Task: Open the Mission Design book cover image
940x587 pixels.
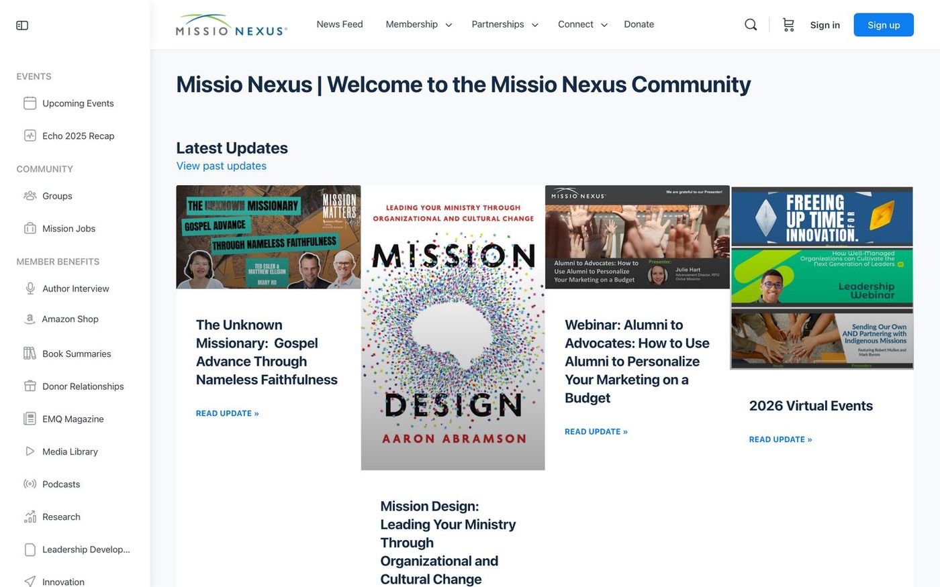Action: [453, 328]
